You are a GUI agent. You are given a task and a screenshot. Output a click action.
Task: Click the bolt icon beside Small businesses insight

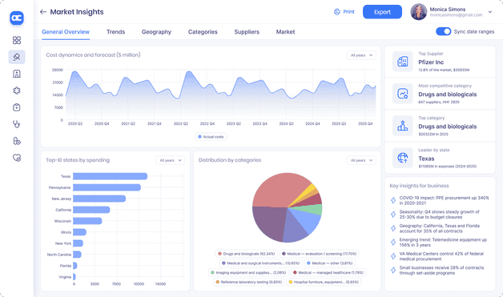393,270
